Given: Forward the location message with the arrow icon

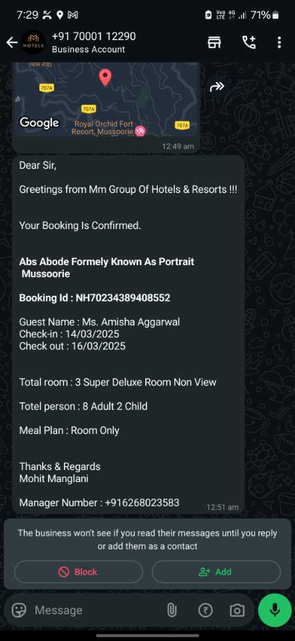Looking at the screenshot, I should 217,87.
